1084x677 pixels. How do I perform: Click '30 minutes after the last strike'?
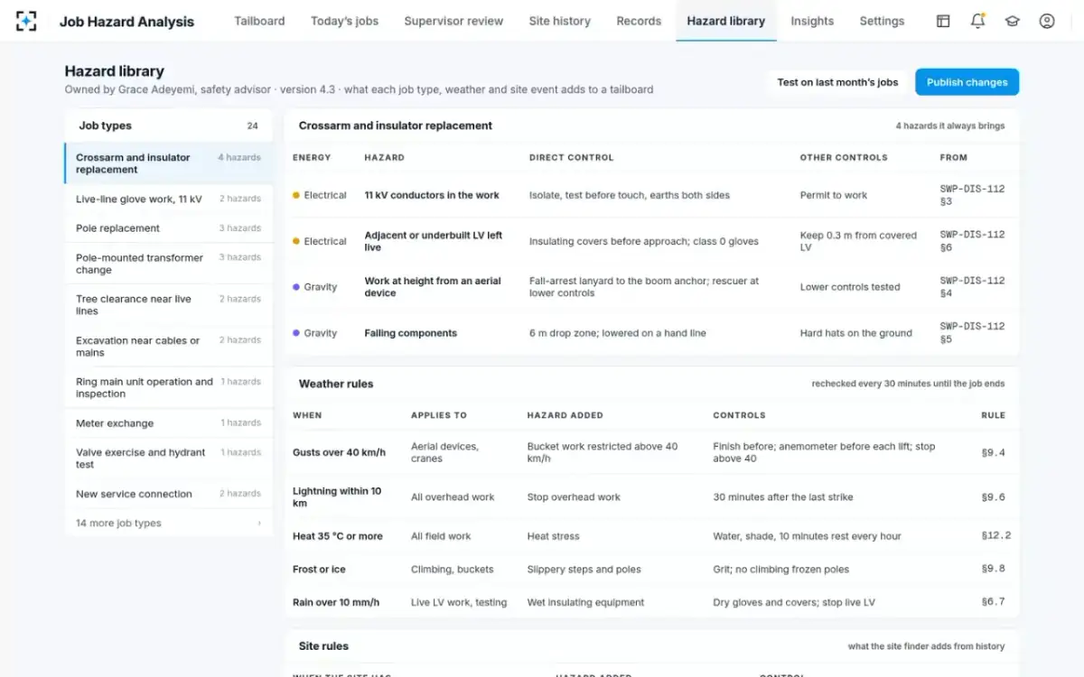click(783, 497)
